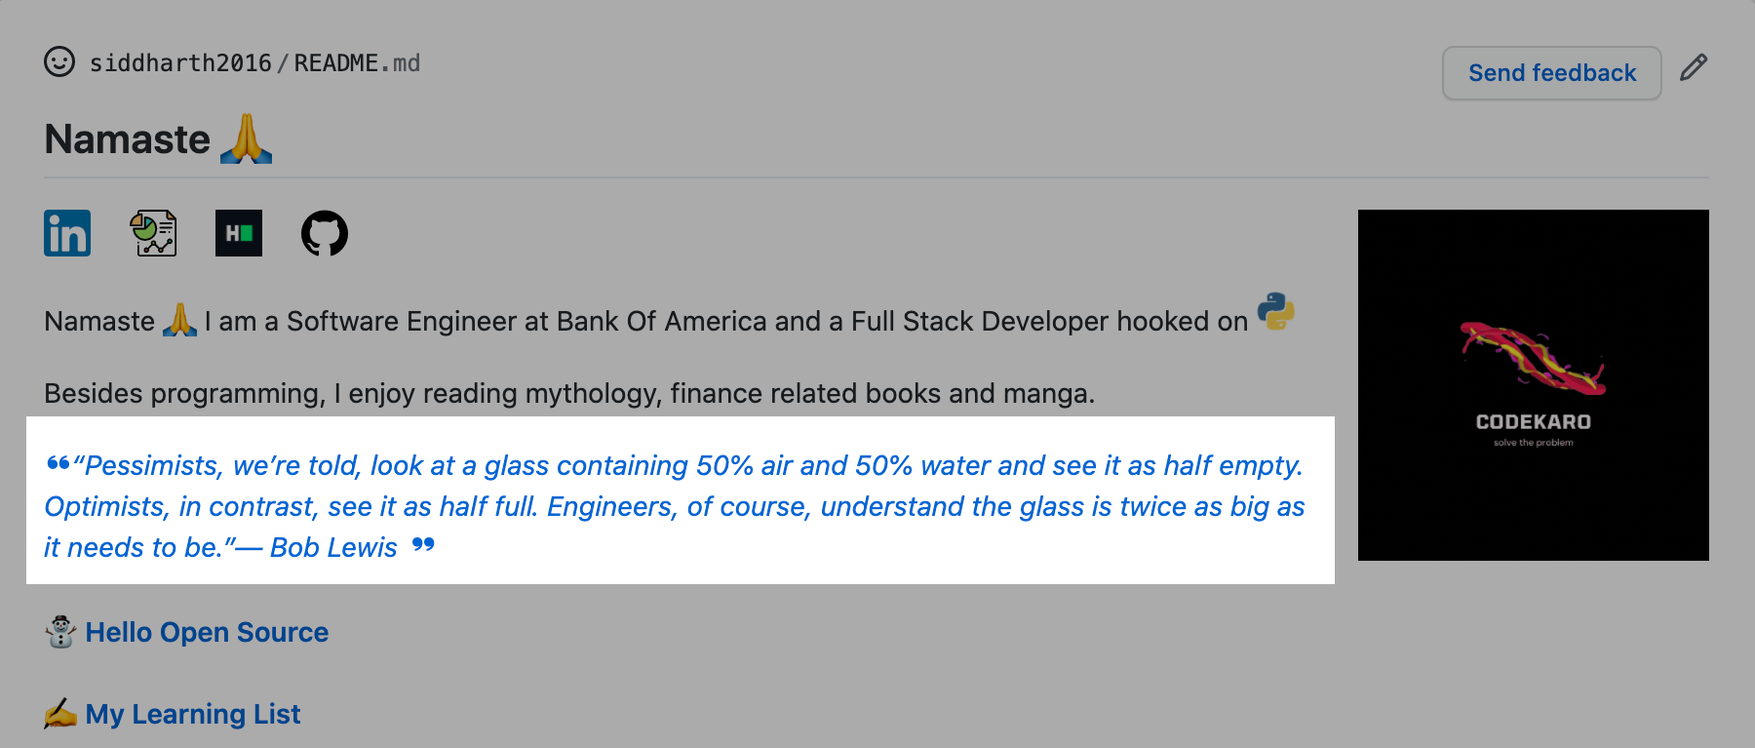This screenshot has width=1755, height=748.
Task: Open the HackerRank profile icon
Action: point(238,232)
